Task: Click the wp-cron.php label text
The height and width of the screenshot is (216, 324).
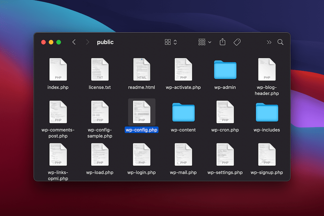Action: (x=225, y=130)
